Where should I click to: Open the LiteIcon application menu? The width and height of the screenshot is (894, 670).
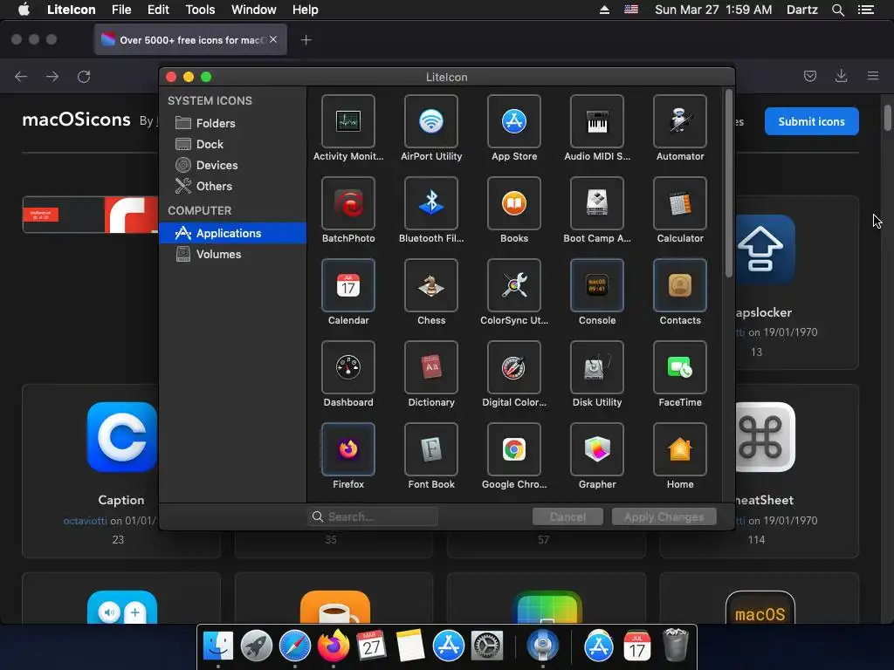[x=72, y=10]
